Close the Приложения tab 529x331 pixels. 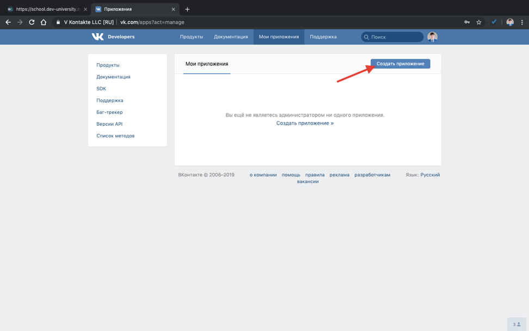174,9
